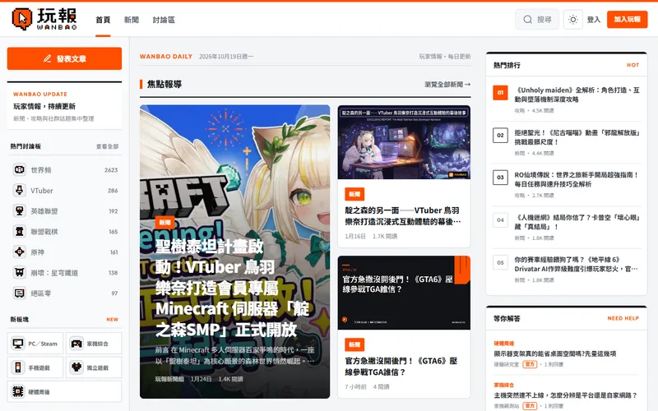Click headline 官方急撤沒開後門！《GTA6》
Viewport: 658px width, 411px height.
401,366
